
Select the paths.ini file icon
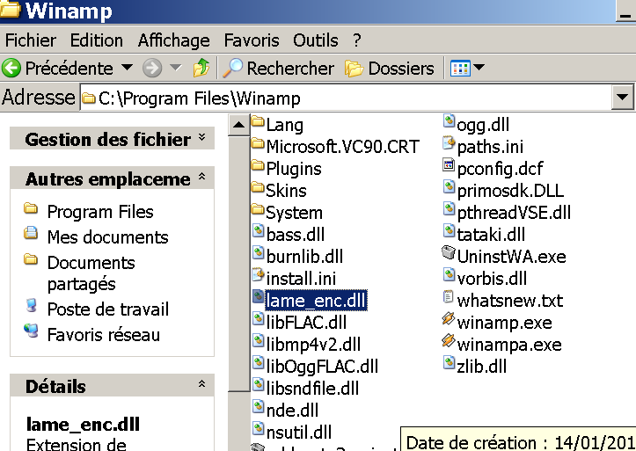pyautogui.click(x=449, y=143)
